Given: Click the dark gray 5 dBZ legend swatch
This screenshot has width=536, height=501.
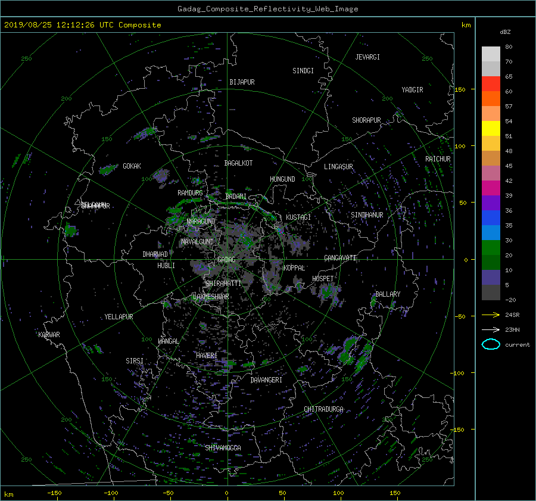Looking at the screenshot, I should coord(491,292).
